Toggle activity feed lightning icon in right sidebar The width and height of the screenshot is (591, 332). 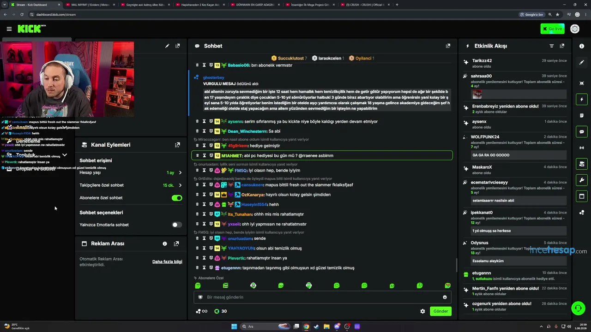click(x=582, y=99)
